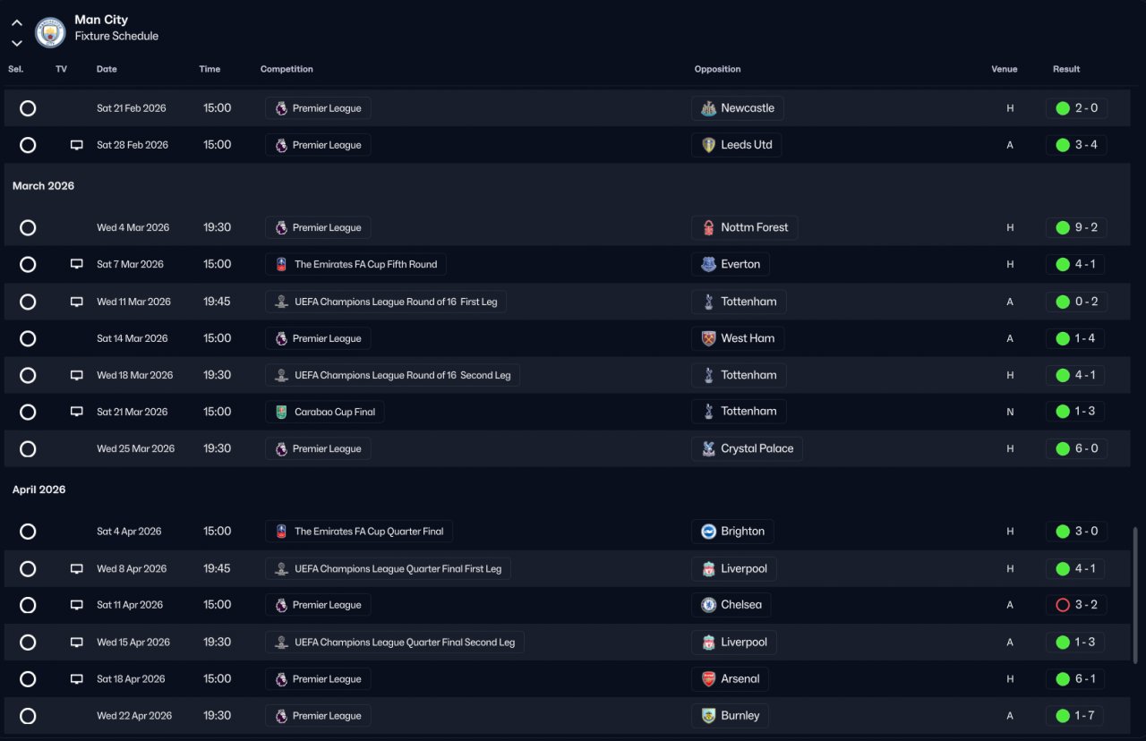1146x741 pixels.
Task: Click the Leeds Utd club badge
Action: tap(708, 145)
